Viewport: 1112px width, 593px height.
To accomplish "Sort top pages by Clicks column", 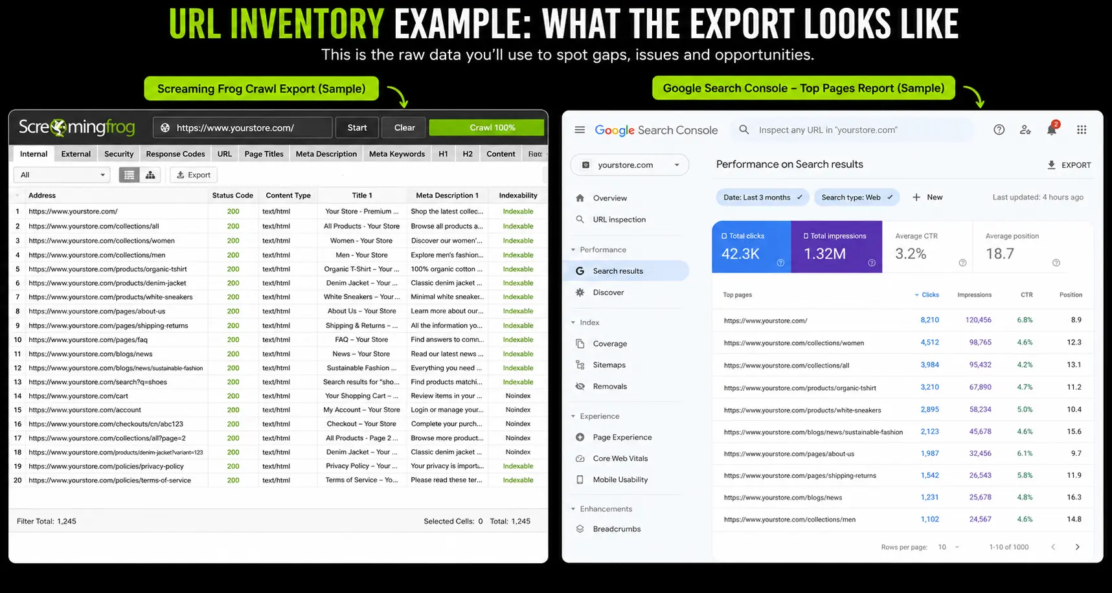I will 927,295.
